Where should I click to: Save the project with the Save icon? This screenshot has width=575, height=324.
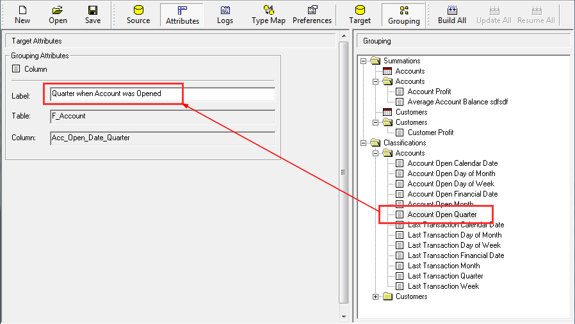(93, 14)
